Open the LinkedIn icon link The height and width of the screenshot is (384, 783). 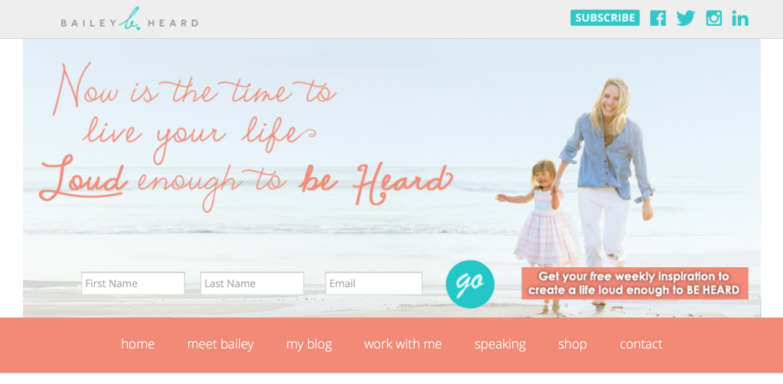(740, 18)
